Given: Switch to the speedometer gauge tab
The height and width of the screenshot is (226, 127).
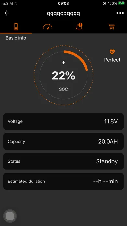Looking at the screenshot, I should (x=48, y=27).
